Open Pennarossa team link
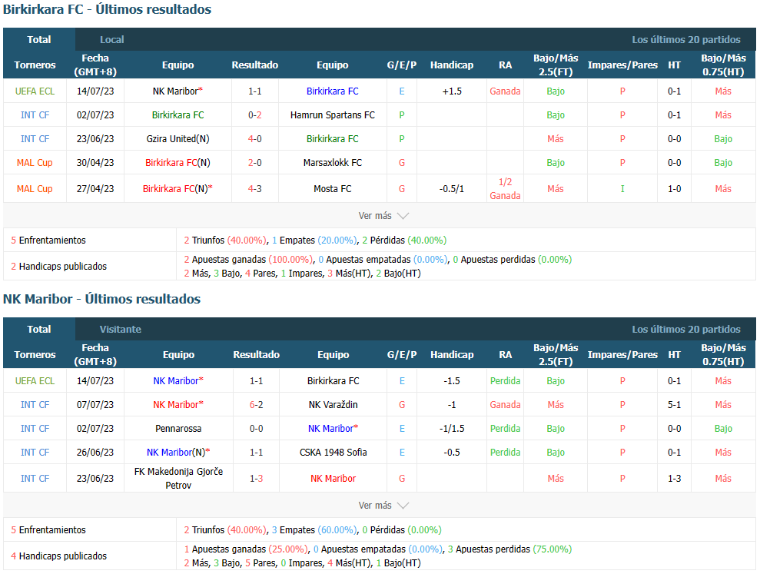This screenshot has width=760, height=574. click(x=178, y=428)
